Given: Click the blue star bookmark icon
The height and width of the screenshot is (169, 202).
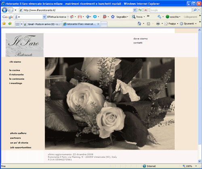Looking at the screenshot, I should tap(113, 17).
